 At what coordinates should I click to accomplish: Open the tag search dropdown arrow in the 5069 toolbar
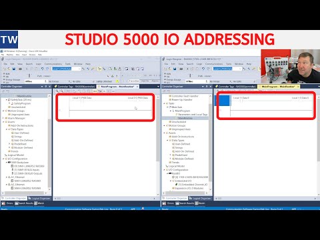[x=79, y=69]
